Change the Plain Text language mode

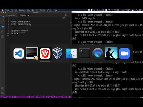(x=54, y=97)
